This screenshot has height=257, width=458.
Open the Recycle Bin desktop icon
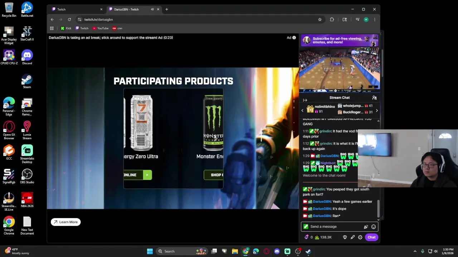coord(9,10)
